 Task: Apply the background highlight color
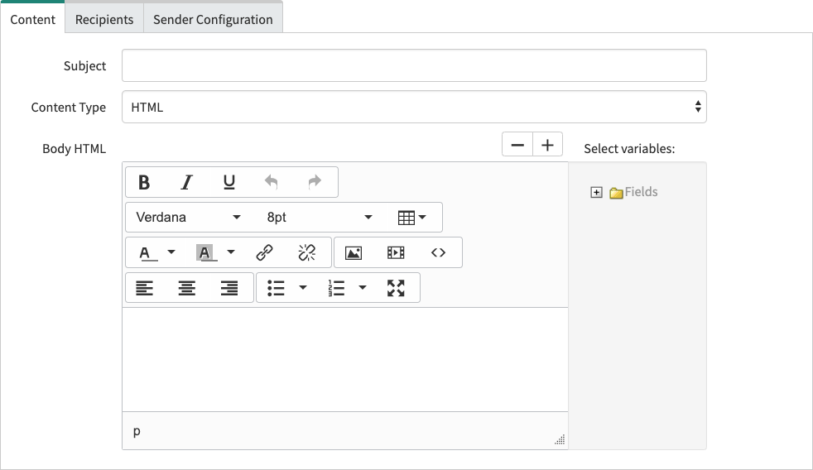point(206,253)
